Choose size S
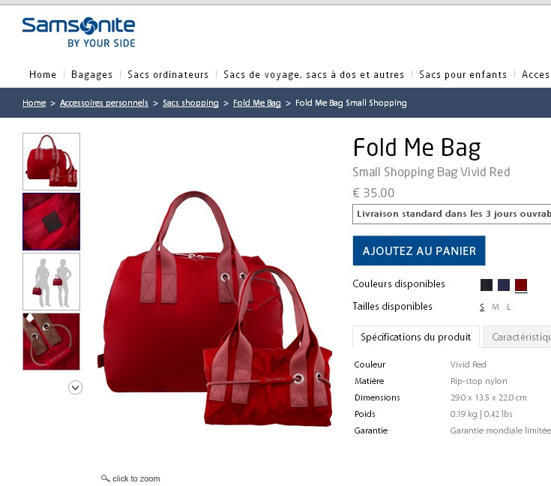The width and height of the screenshot is (551, 486). (x=482, y=307)
